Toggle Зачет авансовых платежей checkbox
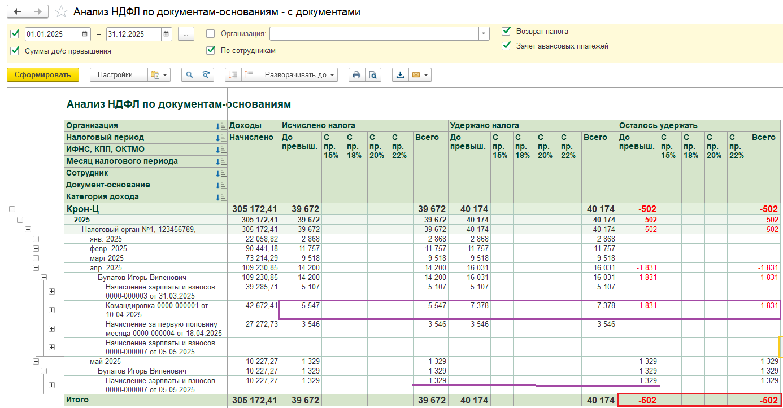Screen dimensions: 783x408 click(506, 46)
